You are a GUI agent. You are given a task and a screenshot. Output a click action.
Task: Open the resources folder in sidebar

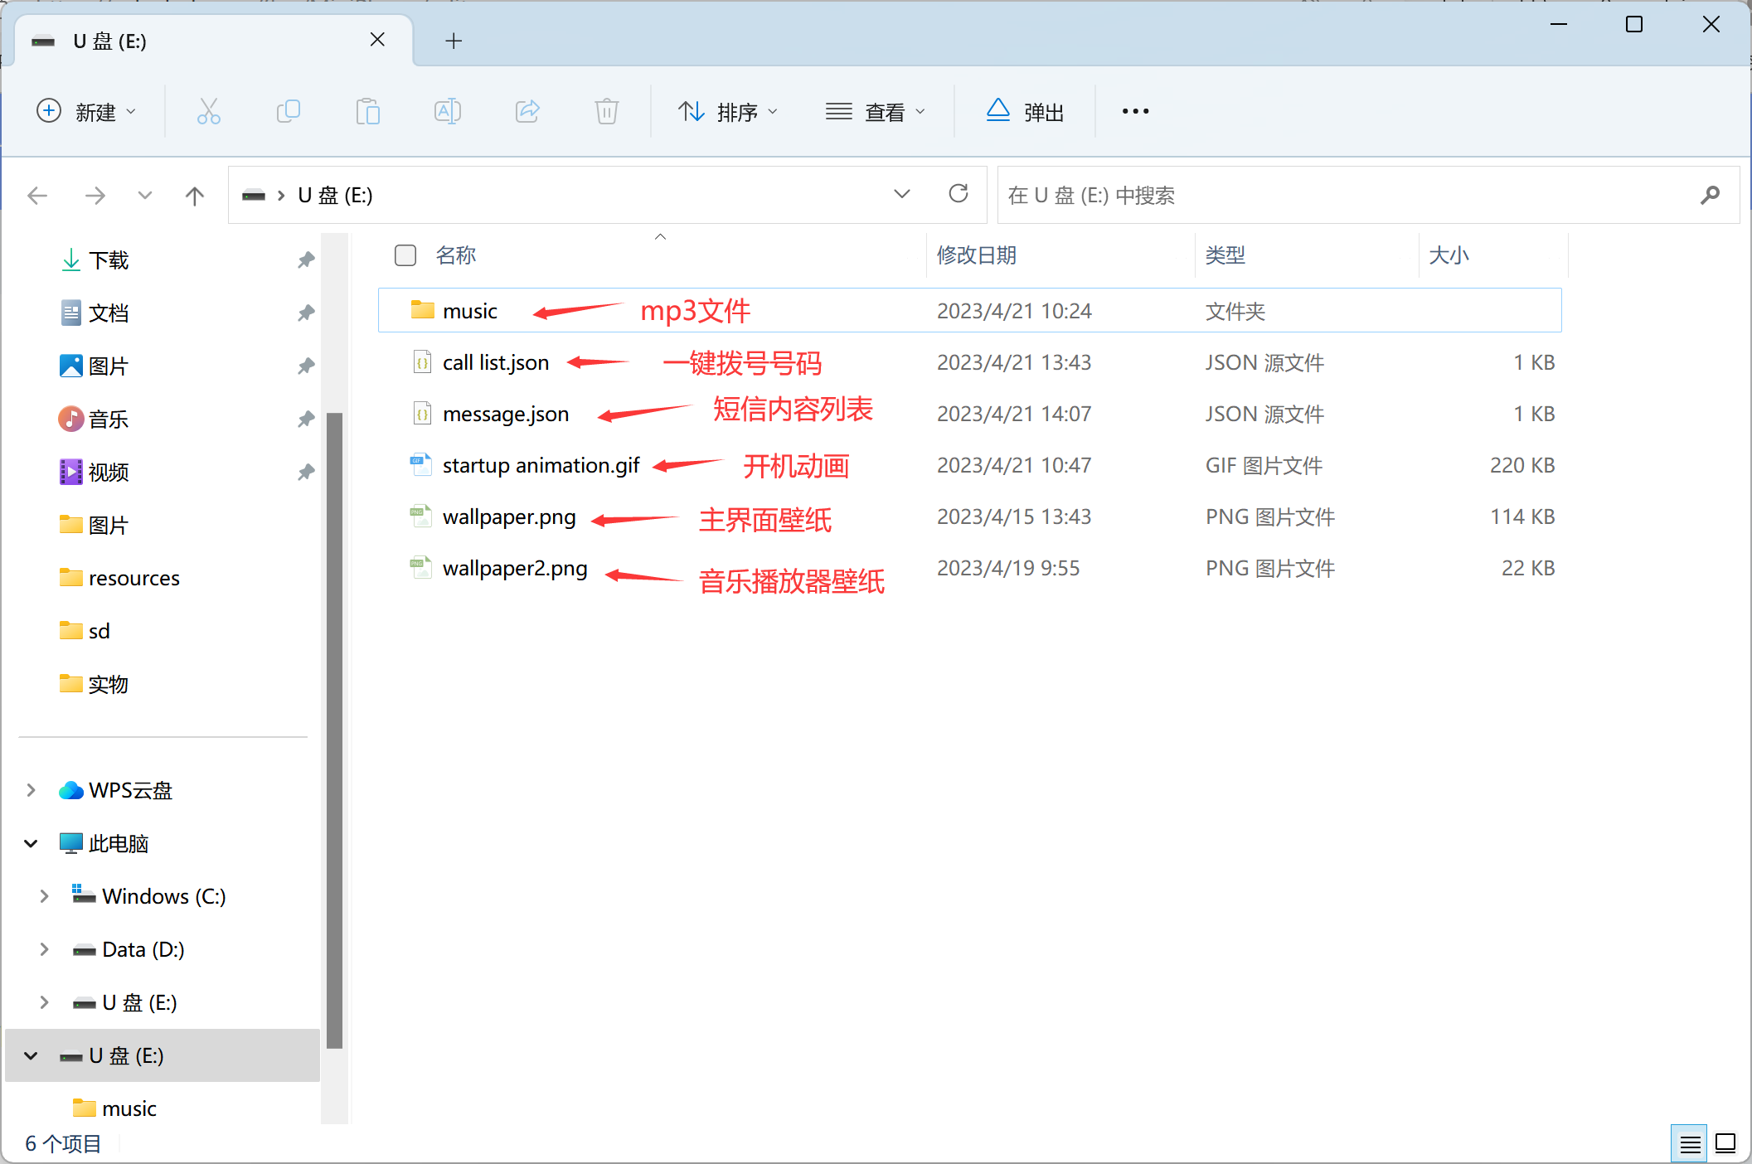pyautogui.click(x=133, y=579)
